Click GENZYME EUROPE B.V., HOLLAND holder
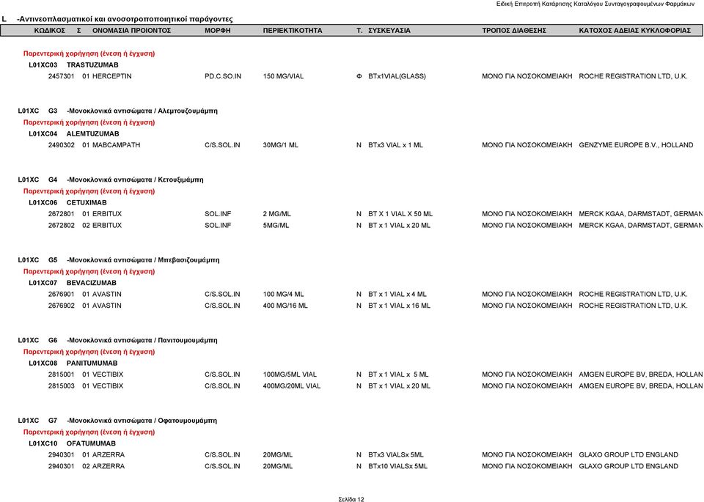Screen dimensions: 704x502 coord(636,145)
